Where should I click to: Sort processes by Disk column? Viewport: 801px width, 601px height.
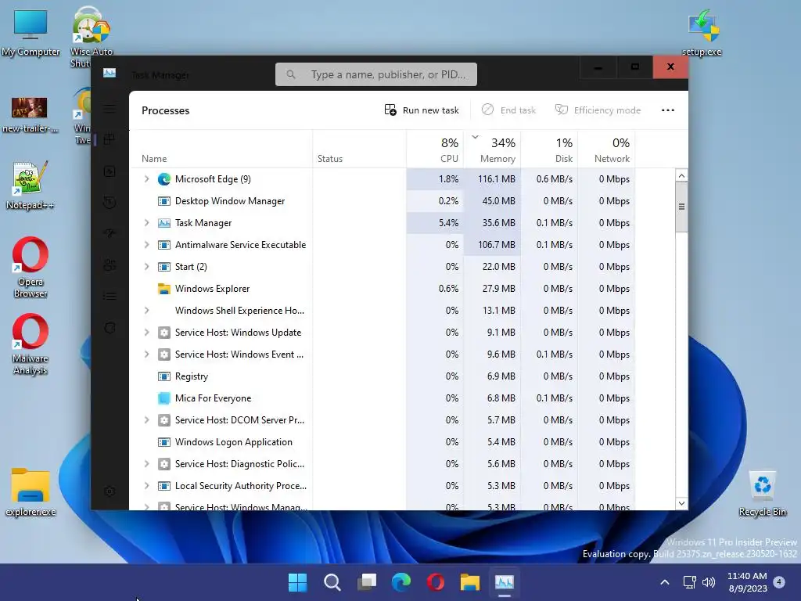point(550,149)
